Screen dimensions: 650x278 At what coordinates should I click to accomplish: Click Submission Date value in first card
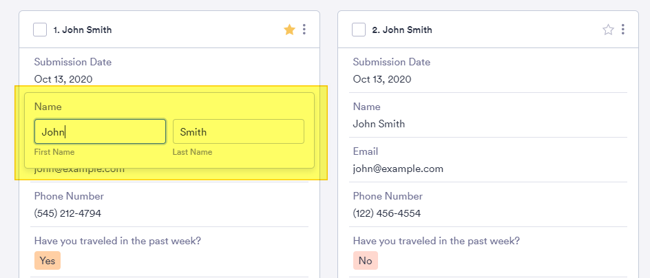point(63,79)
